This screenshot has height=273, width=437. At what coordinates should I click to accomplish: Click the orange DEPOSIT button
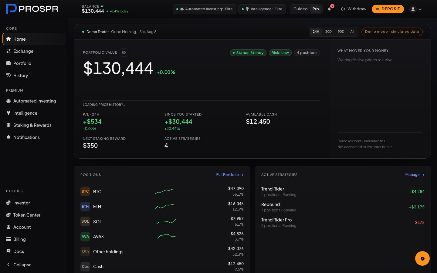point(388,9)
